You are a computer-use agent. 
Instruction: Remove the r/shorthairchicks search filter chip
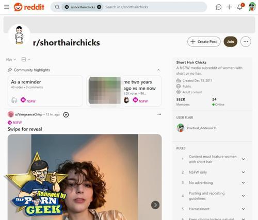coord(99,7)
